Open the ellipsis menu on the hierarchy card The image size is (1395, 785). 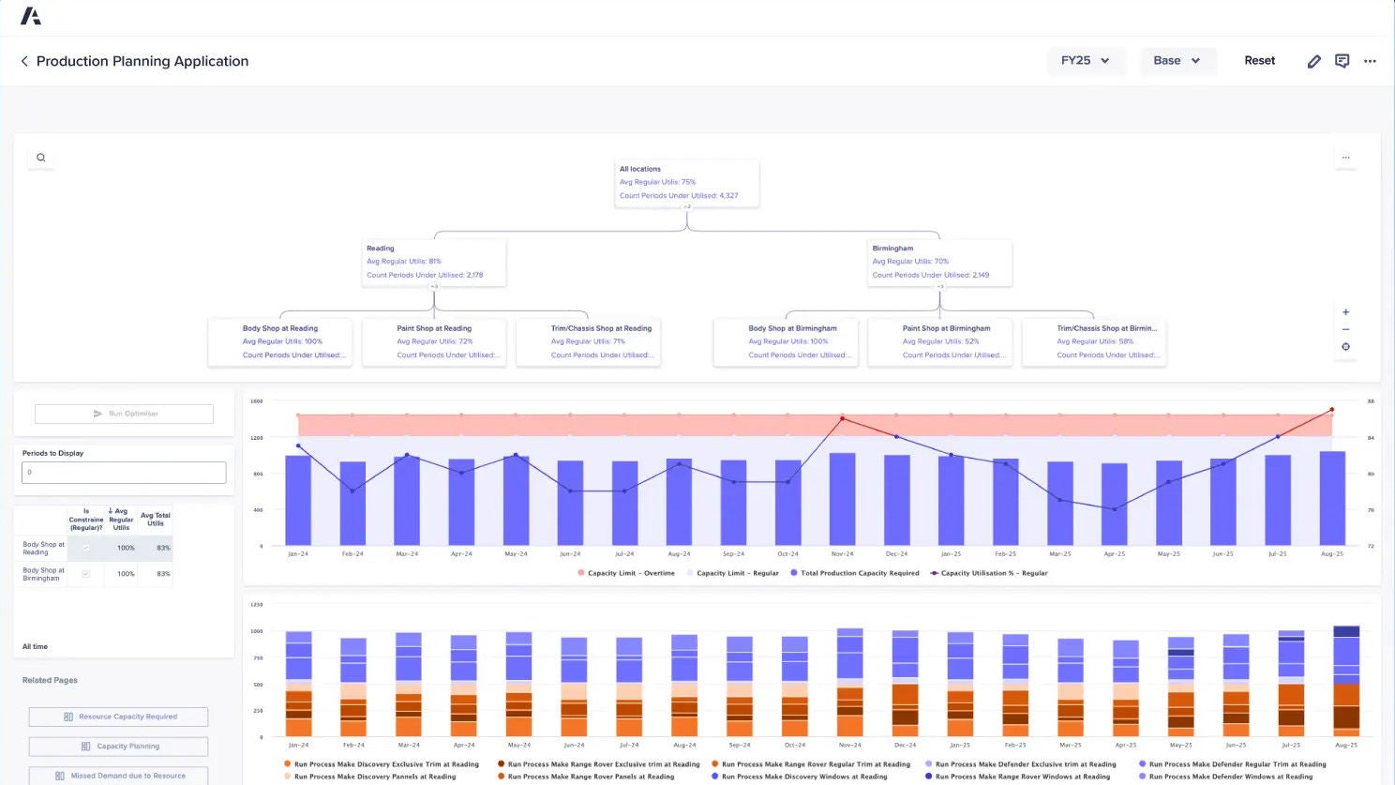tap(1345, 157)
